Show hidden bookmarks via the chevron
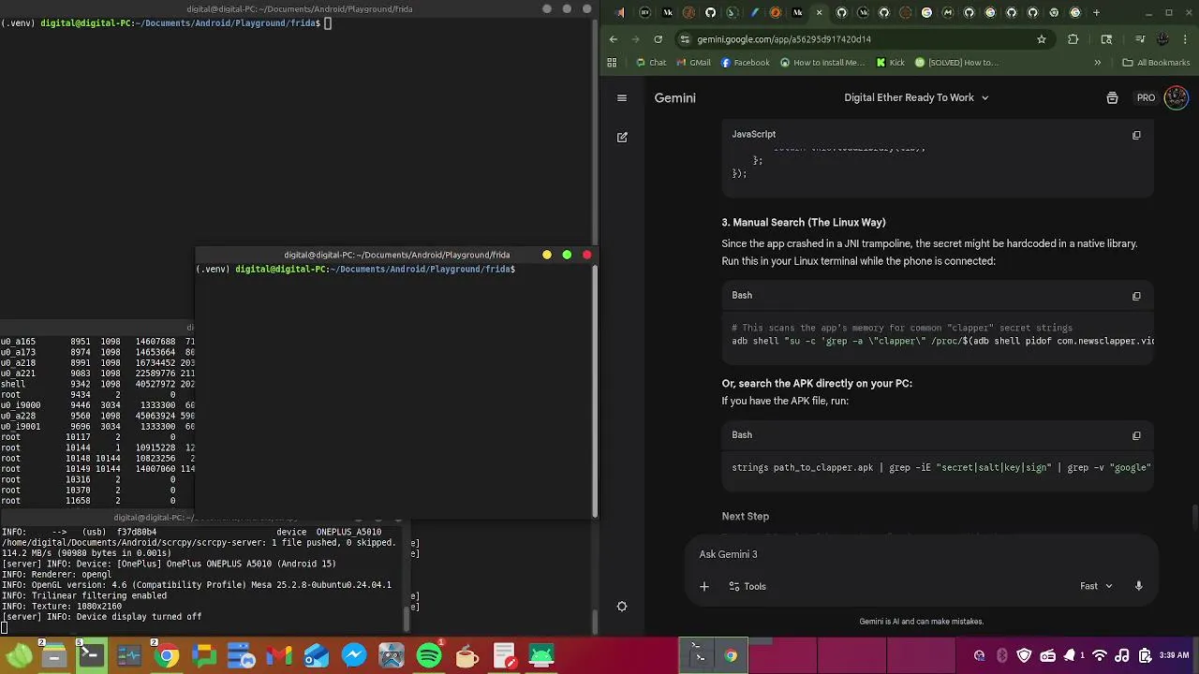 coord(1098,63)
